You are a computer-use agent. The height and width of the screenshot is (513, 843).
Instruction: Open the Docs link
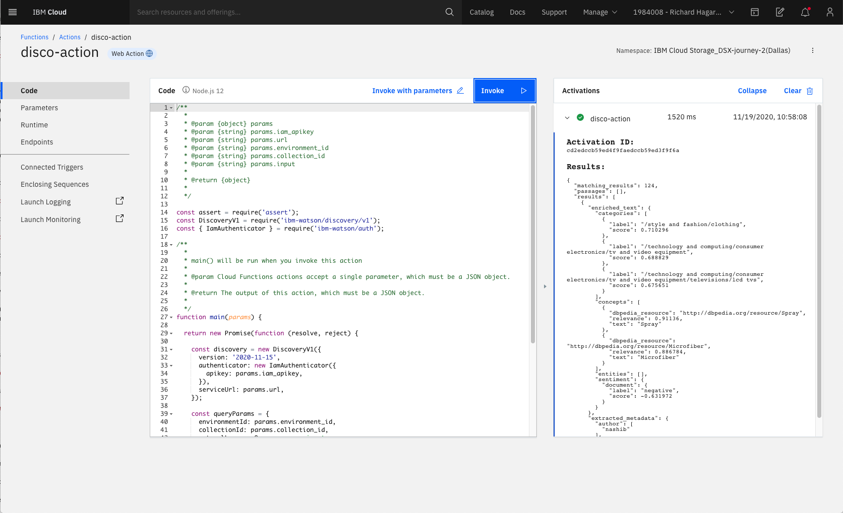[x=517, y=12]
